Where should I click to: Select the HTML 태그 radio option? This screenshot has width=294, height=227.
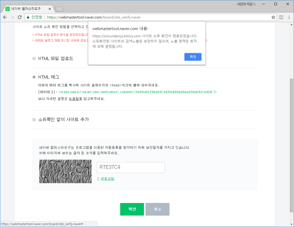tap(34, 77)
